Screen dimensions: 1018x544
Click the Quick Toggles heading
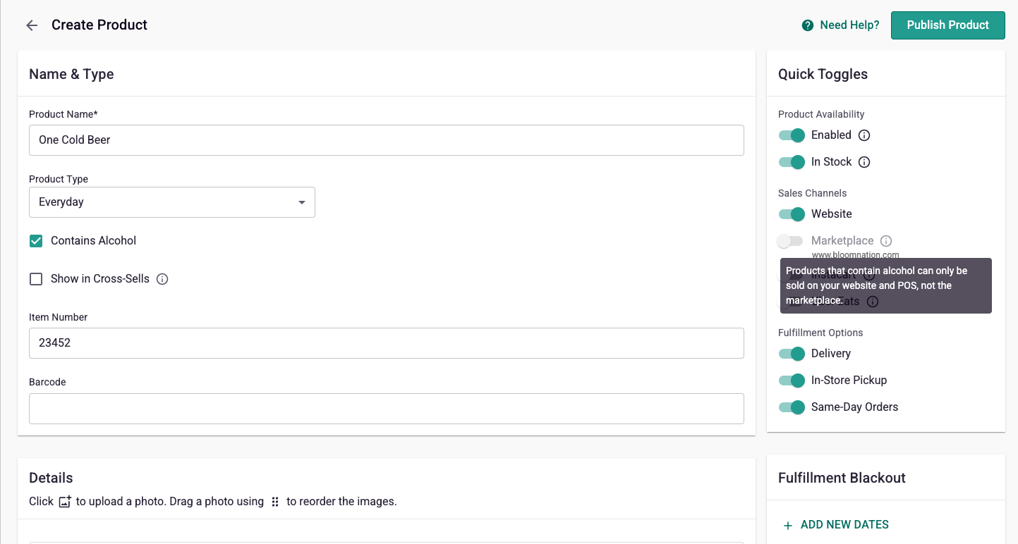coord(823,75)
